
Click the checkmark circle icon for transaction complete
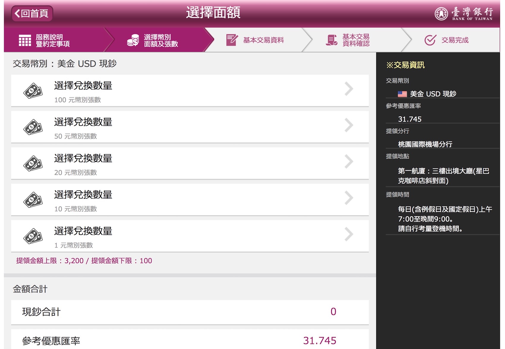[x=430, y=40]
